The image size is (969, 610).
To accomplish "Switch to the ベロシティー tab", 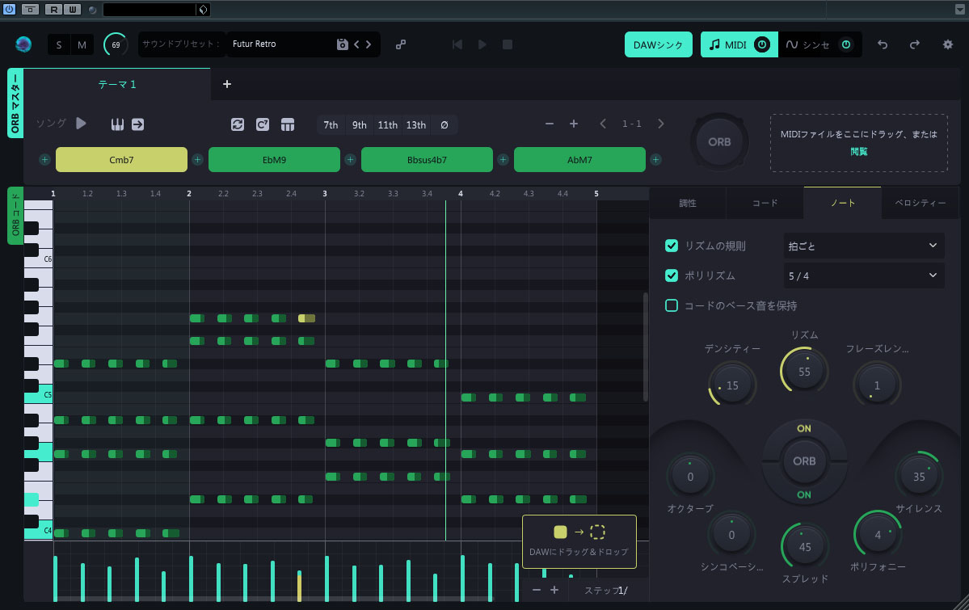I will click(x=920, y=203).
